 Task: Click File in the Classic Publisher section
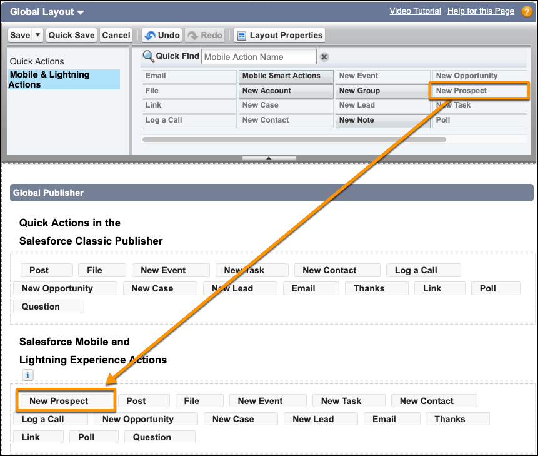click(102, 270)
